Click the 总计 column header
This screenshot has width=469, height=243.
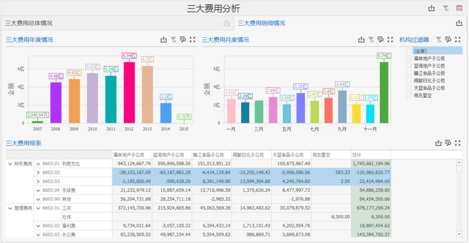371,155
